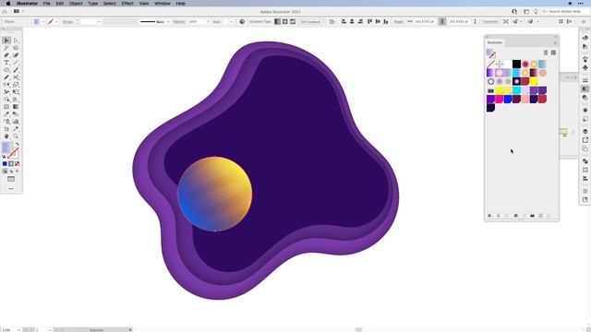Choose Radial Gradient type in control bar

pos(285,22)
